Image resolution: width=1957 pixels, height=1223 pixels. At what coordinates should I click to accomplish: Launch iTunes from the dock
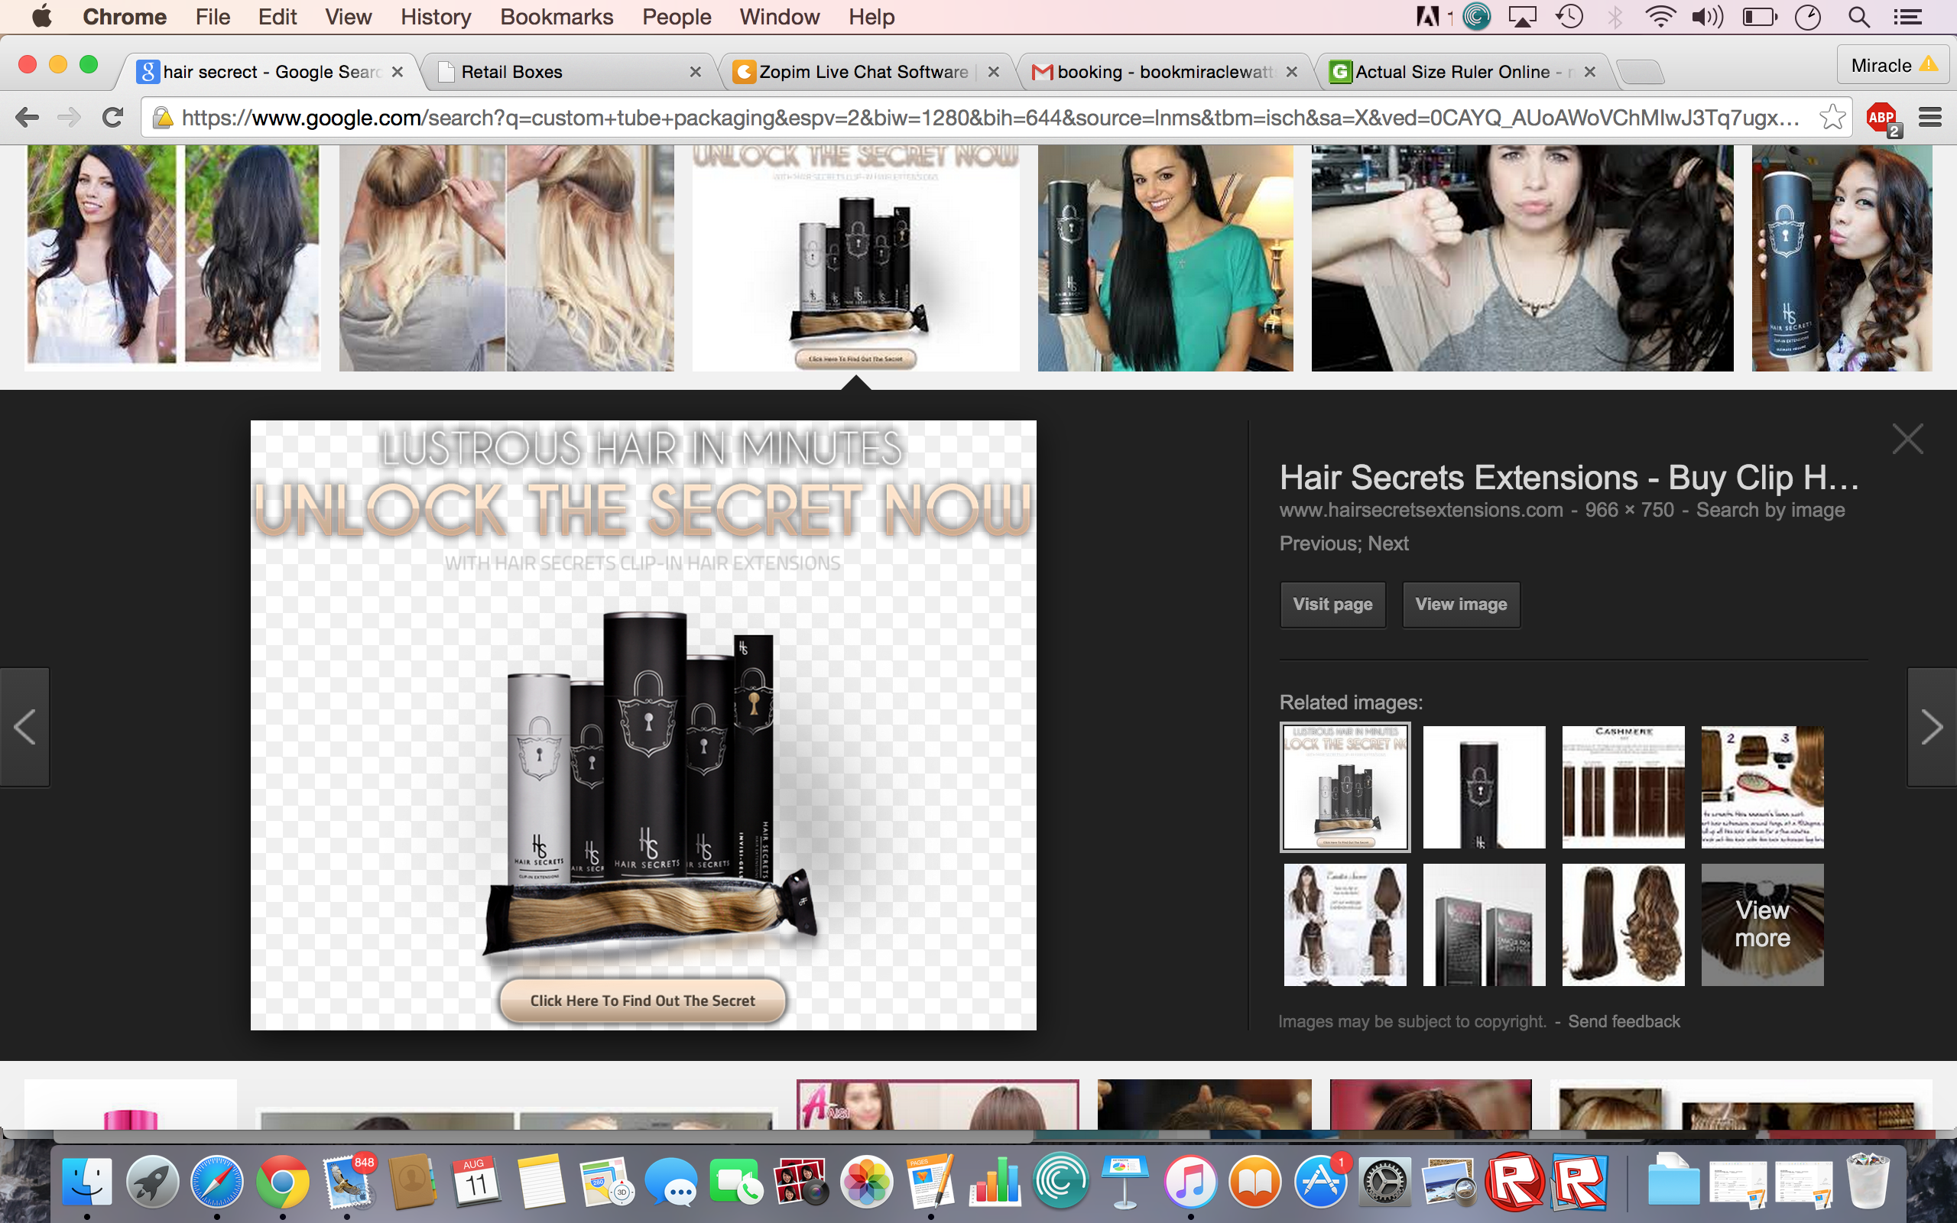pyautogui.click(x=1189, y=1182)
